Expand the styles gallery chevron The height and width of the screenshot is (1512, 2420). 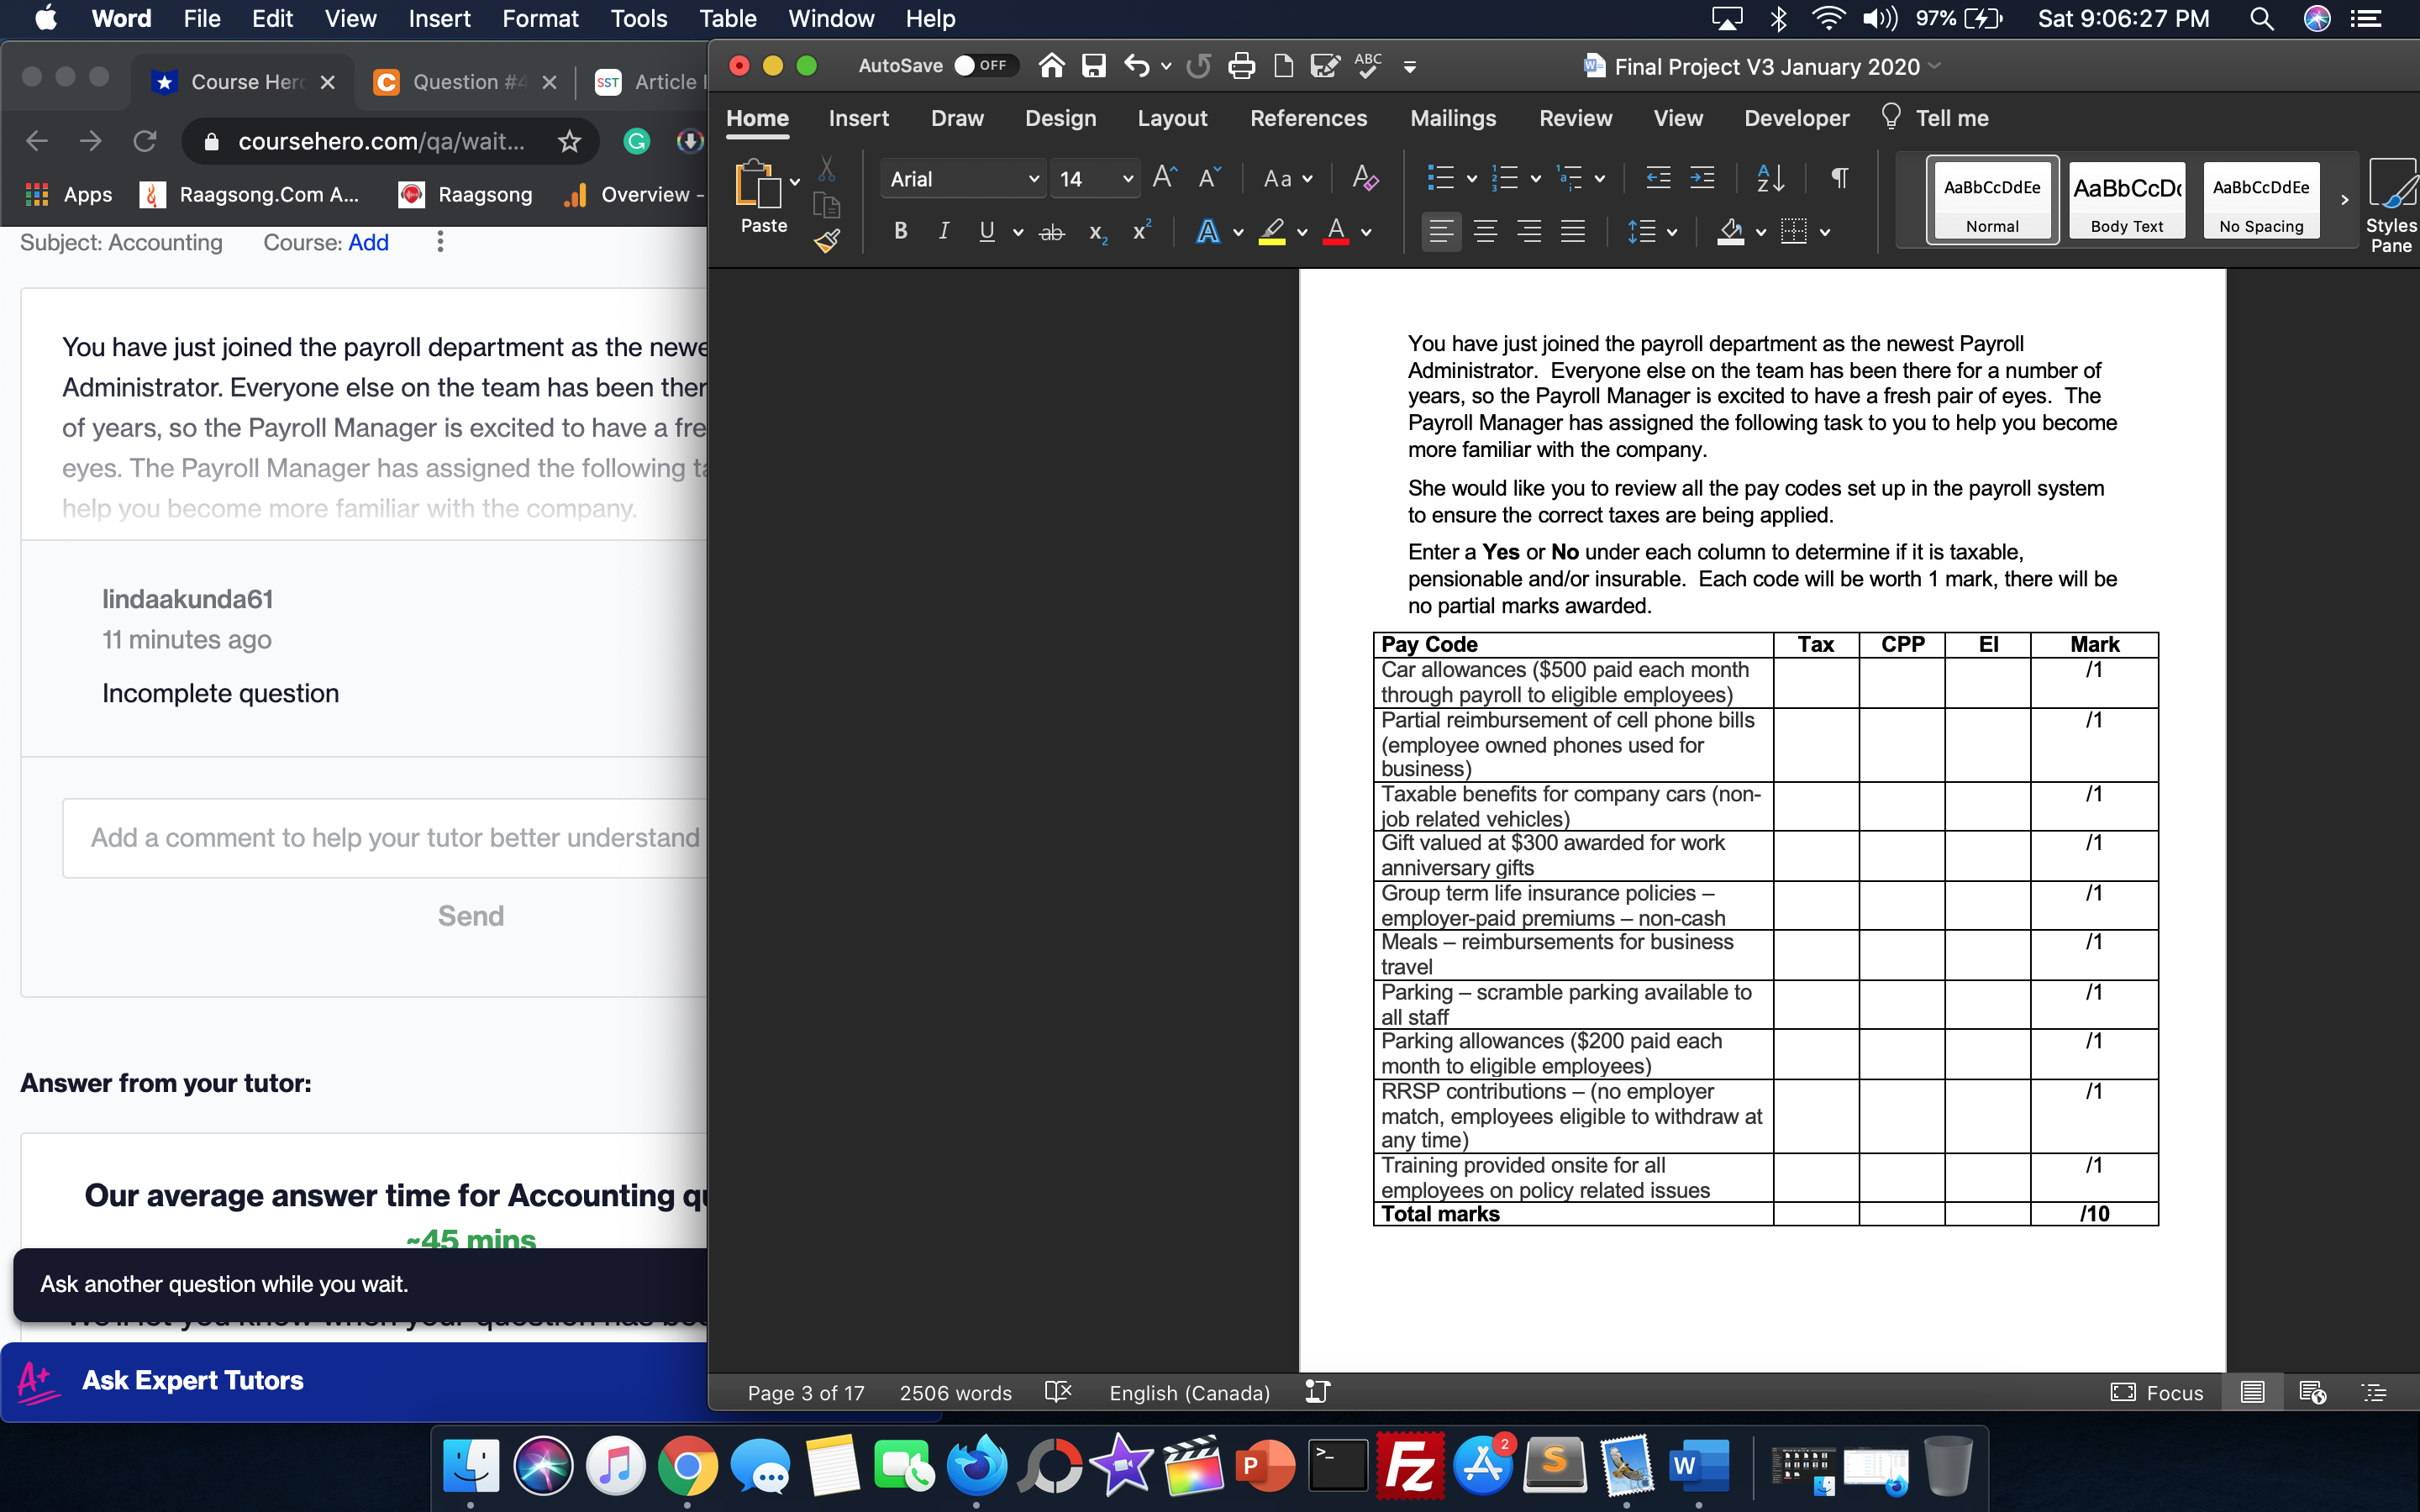click(2344, 200)
